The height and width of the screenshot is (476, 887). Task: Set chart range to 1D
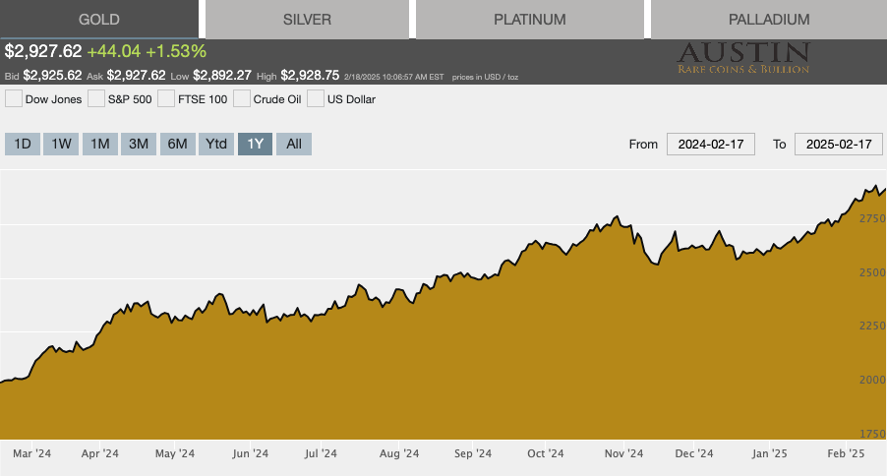(23, 144)
